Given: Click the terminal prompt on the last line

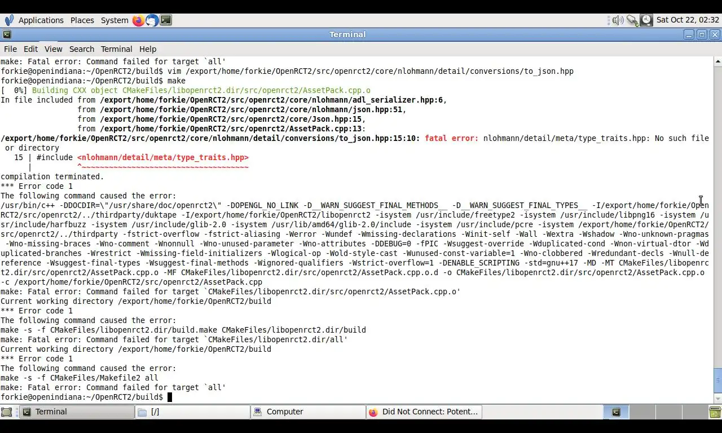Looking at the screenshot, I should click(x=82, y=397).
